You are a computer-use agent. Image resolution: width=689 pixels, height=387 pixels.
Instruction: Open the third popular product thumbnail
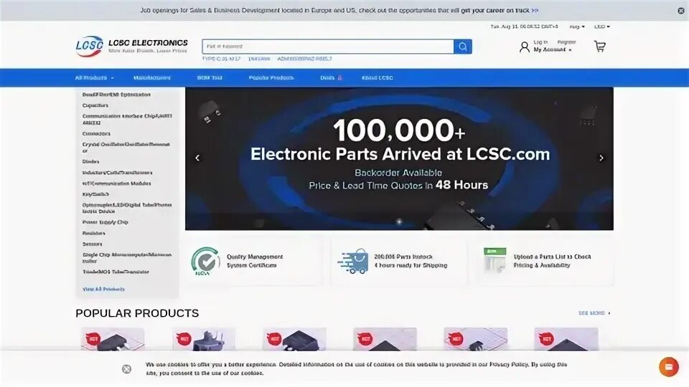[294, 339]
